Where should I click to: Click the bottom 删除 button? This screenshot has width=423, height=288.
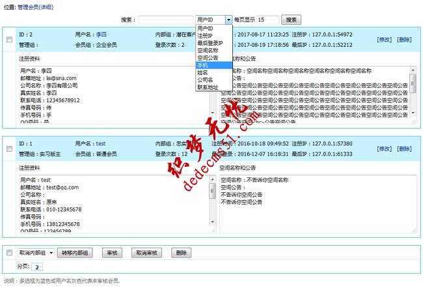click(182, 253)
